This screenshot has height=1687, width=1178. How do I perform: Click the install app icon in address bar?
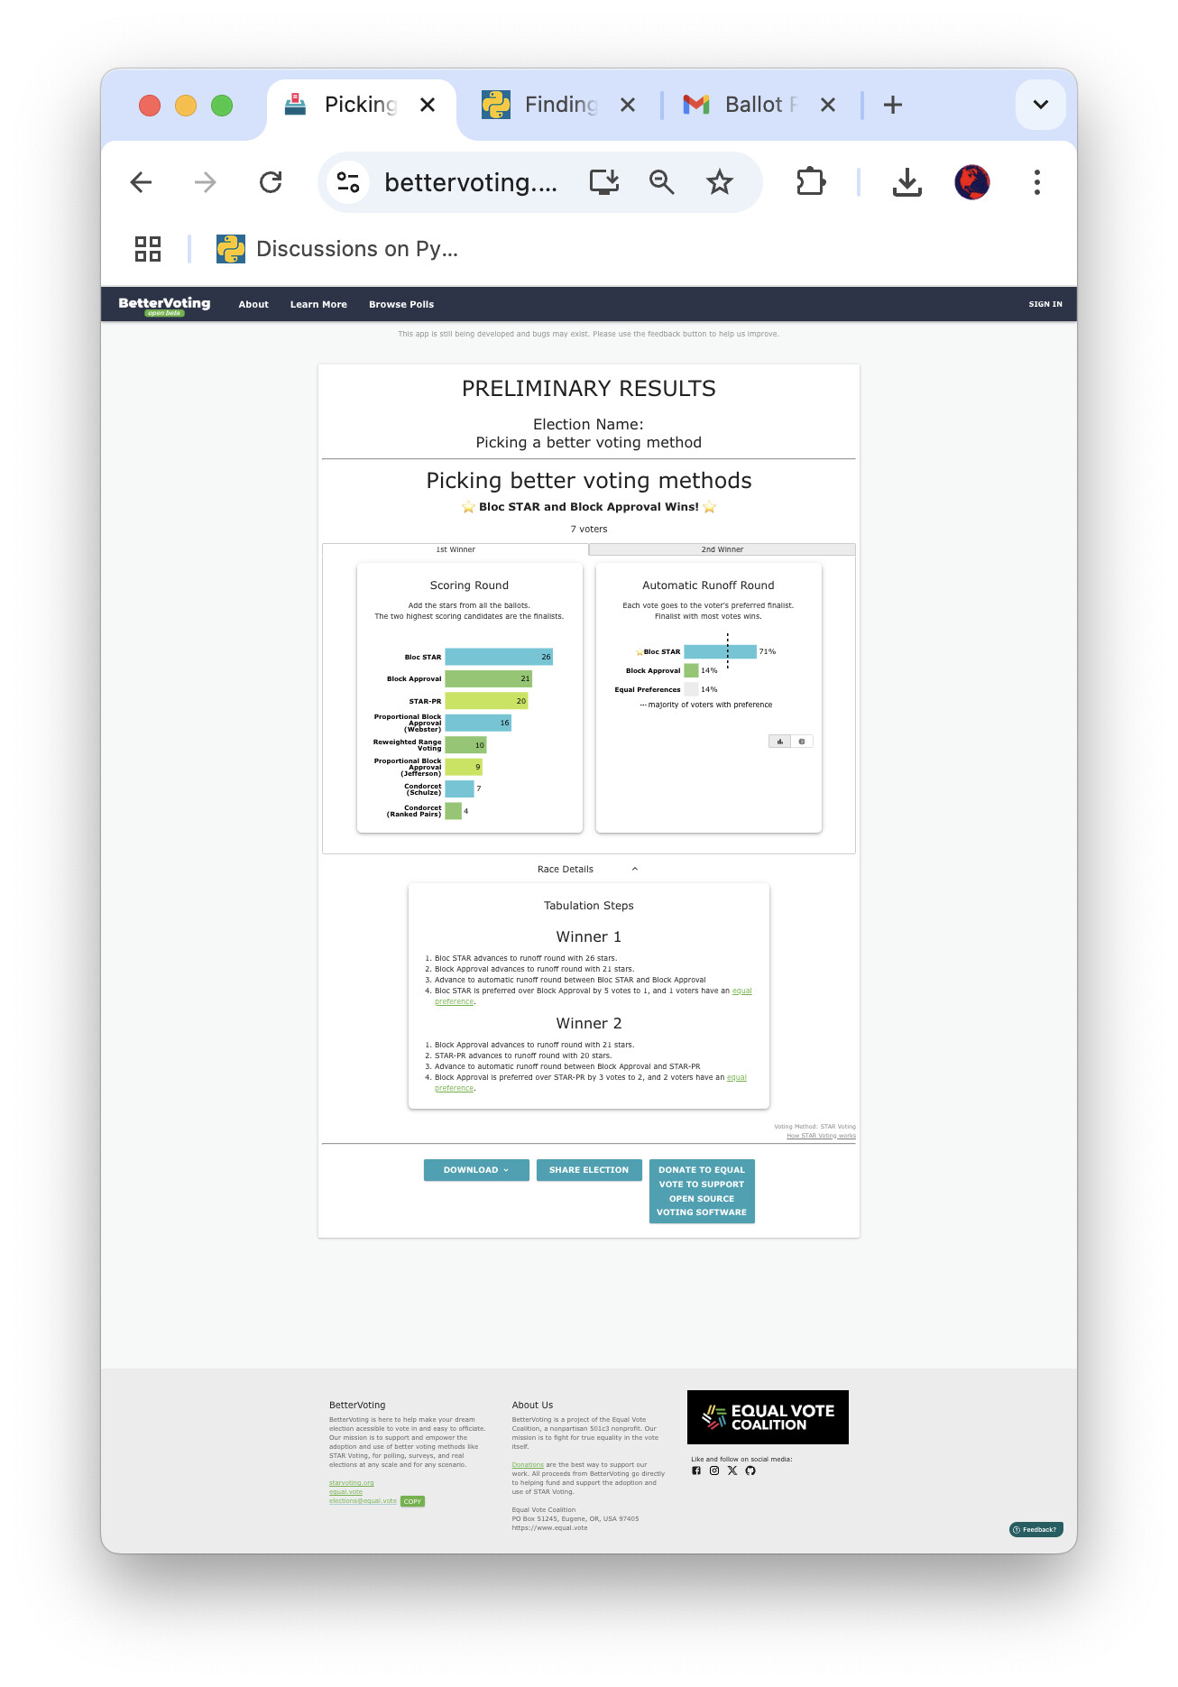(604, 182)
